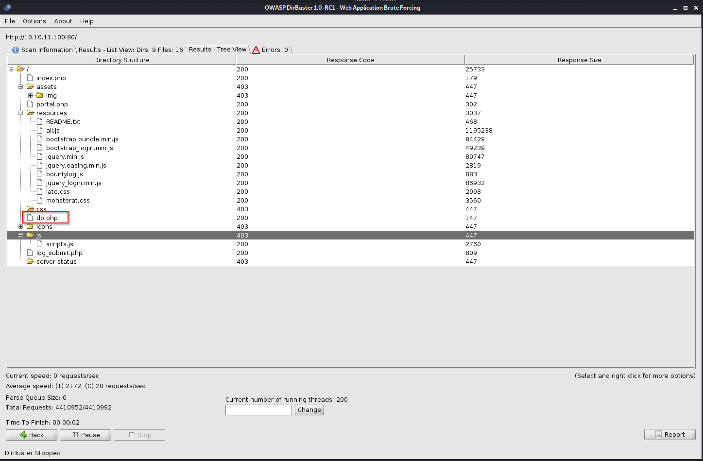Click the info icon on Scan Information tab
The image size is (703, 461).
tap(16, 50)
